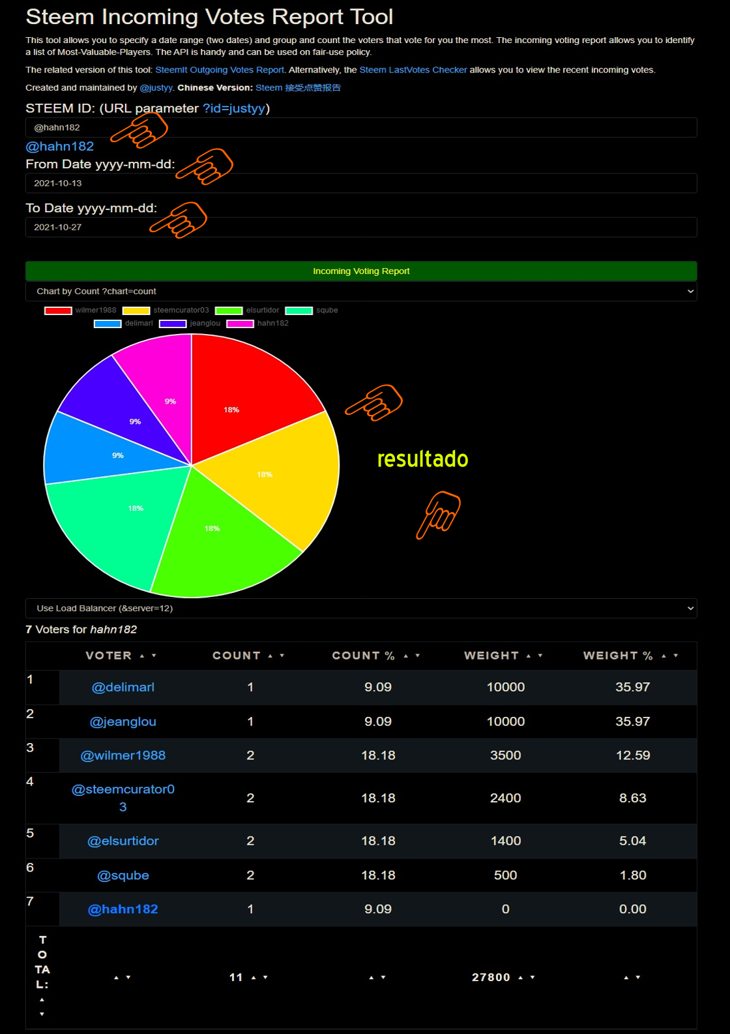Focus the From Date input field
Screen dimensions: 730x1034
(x=361, y=183)
